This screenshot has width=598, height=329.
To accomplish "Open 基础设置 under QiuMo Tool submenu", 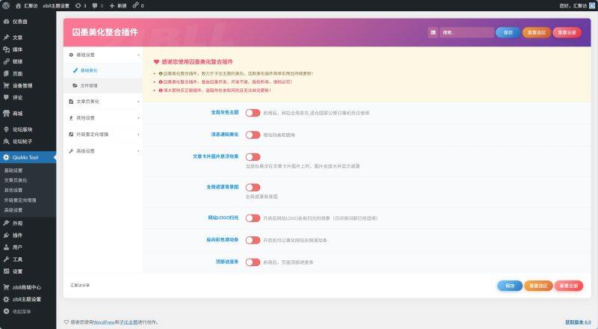I will tap(13, 170).
